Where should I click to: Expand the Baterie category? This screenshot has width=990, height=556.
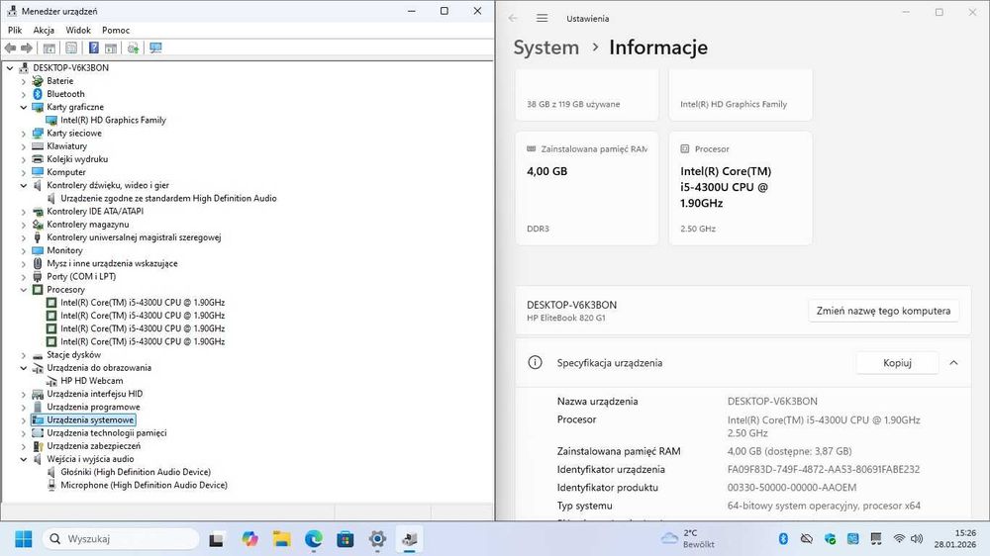pos(24,81)
